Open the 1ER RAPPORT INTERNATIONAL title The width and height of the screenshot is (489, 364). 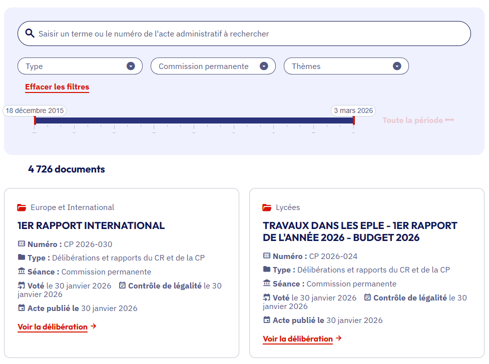click(x=91, y=225)
